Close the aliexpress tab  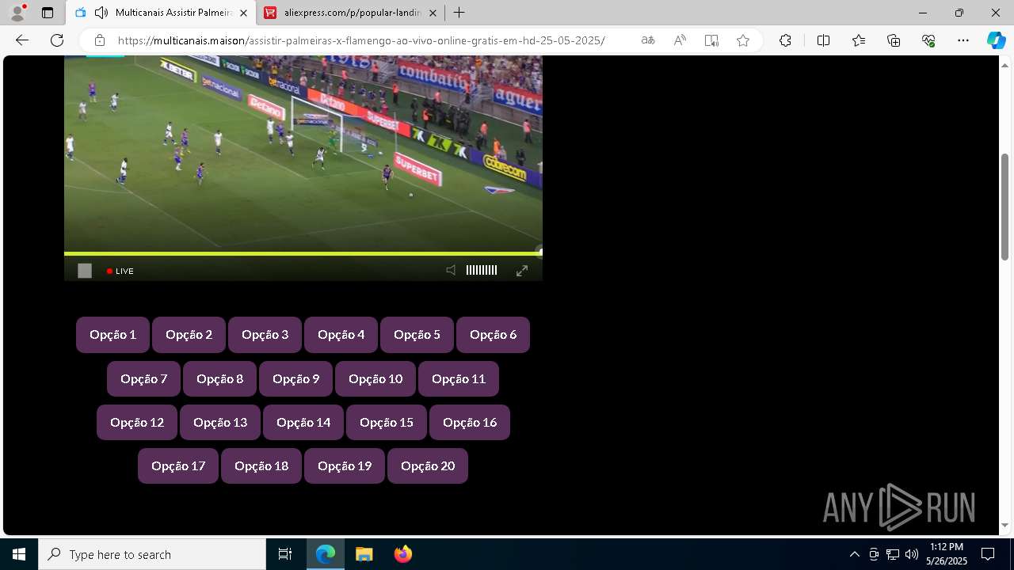point(433,13)
